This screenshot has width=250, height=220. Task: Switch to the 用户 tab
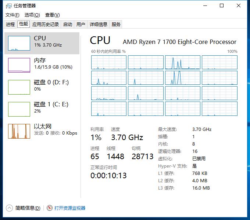81,25
